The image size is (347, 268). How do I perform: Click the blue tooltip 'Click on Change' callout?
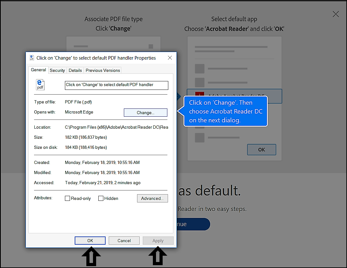coord(226,111)
